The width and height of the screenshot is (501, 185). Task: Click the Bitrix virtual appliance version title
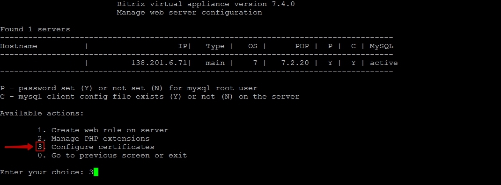coord(206,4)
